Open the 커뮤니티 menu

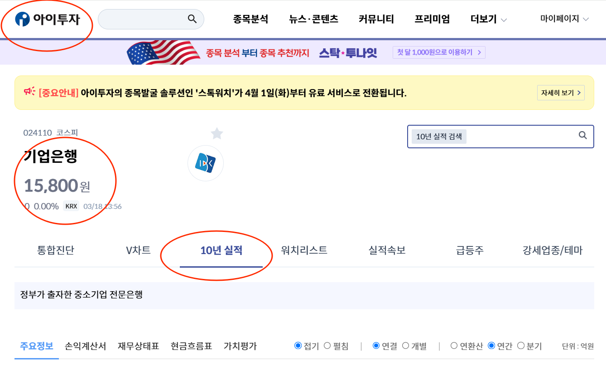[x=376, y=19]
